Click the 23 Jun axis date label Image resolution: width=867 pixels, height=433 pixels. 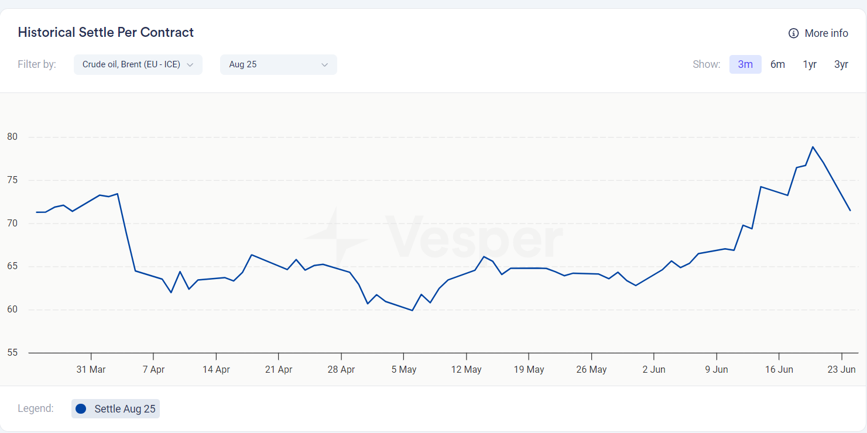coord(842,370)
